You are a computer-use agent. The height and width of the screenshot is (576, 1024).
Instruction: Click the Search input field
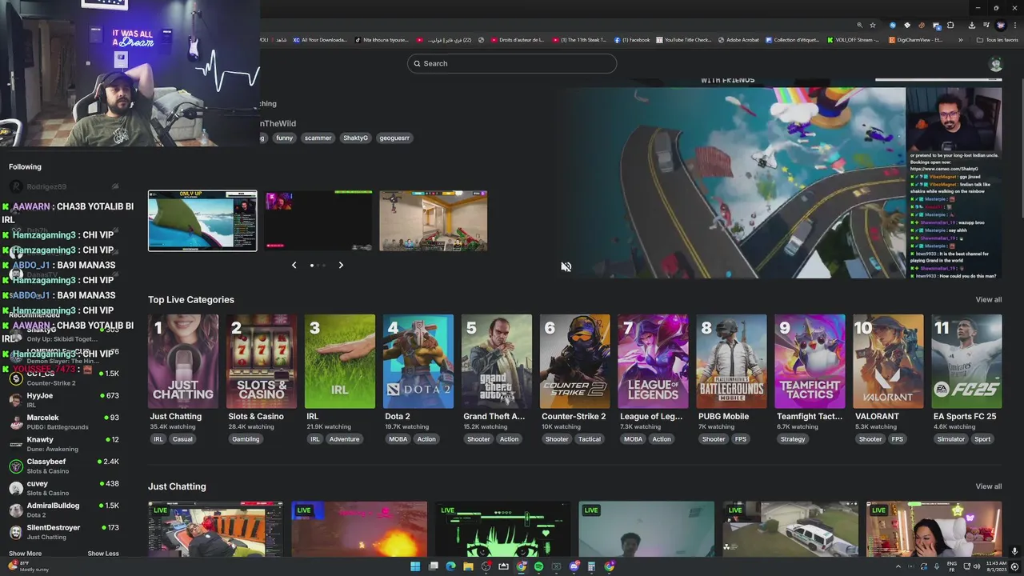click(512, 63)
